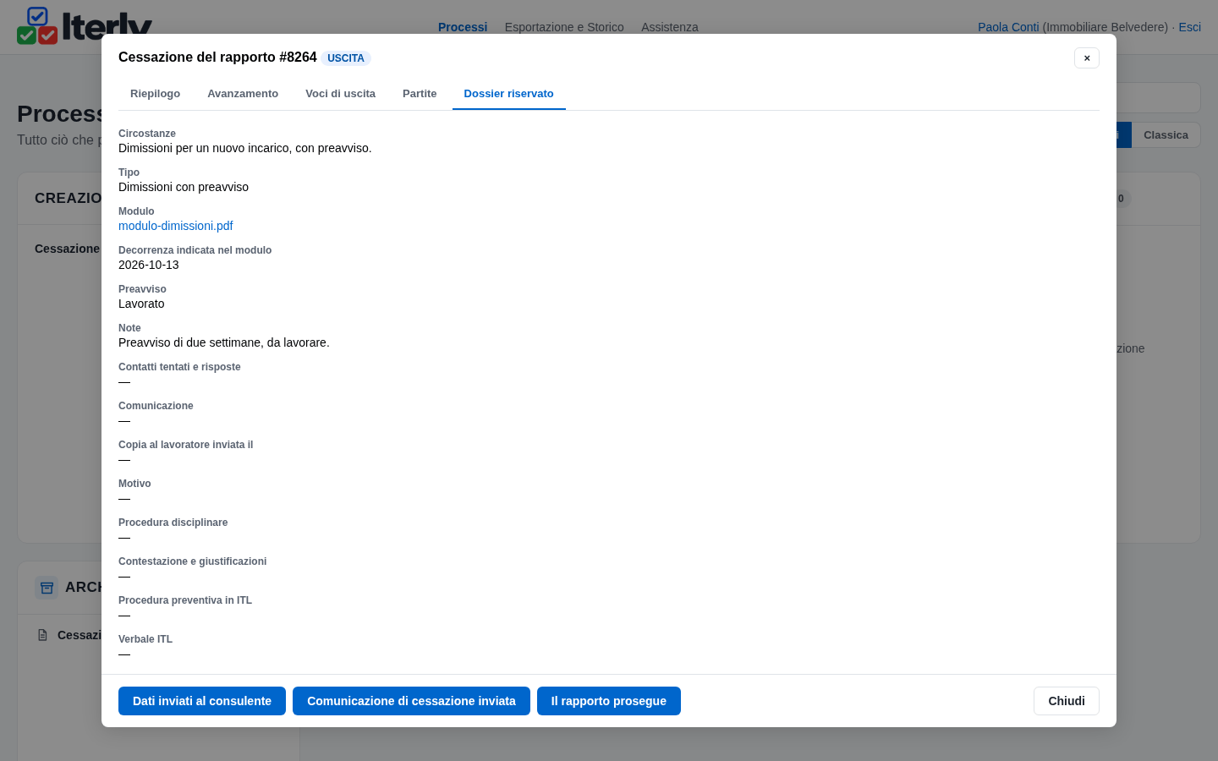
Task: Confirm Comunicazione di cessazione inviata
Action: point(411,701)
